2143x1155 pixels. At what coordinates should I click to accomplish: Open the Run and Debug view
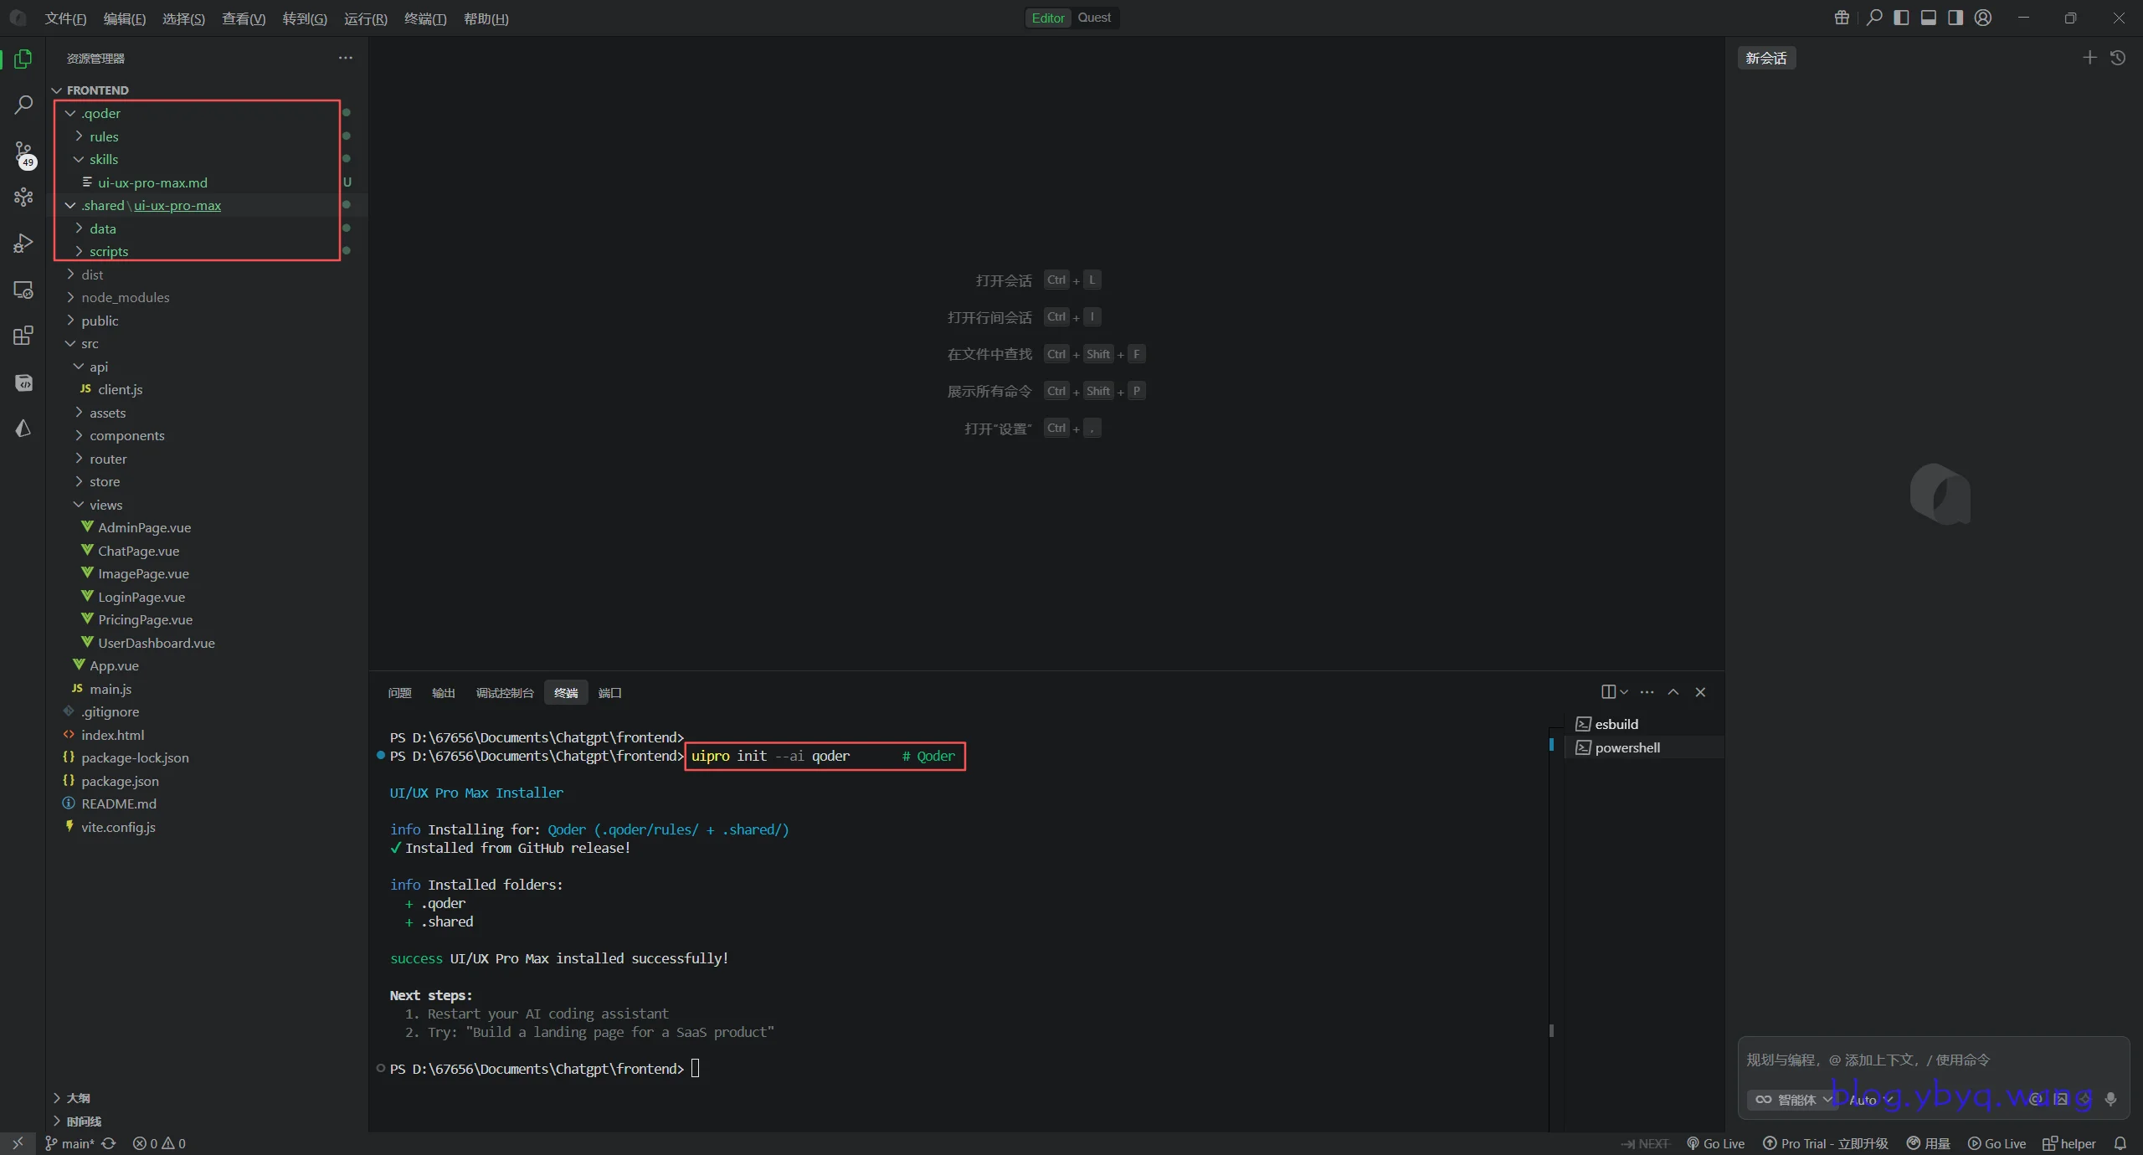[x=23, y=243]
